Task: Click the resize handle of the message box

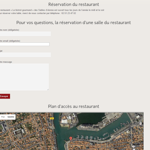Action: 48,89
